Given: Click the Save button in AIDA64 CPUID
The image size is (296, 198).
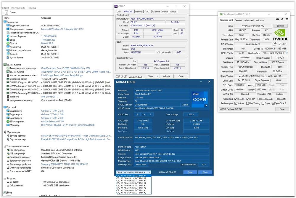Looking at the screenshot, I should click(190, 172).
